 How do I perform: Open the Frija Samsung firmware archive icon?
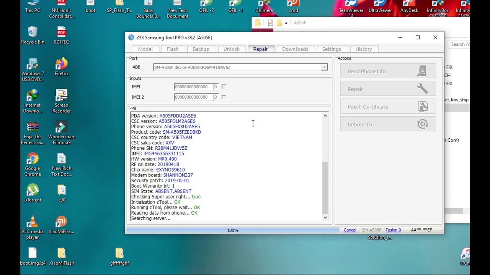tap(33, 133)
